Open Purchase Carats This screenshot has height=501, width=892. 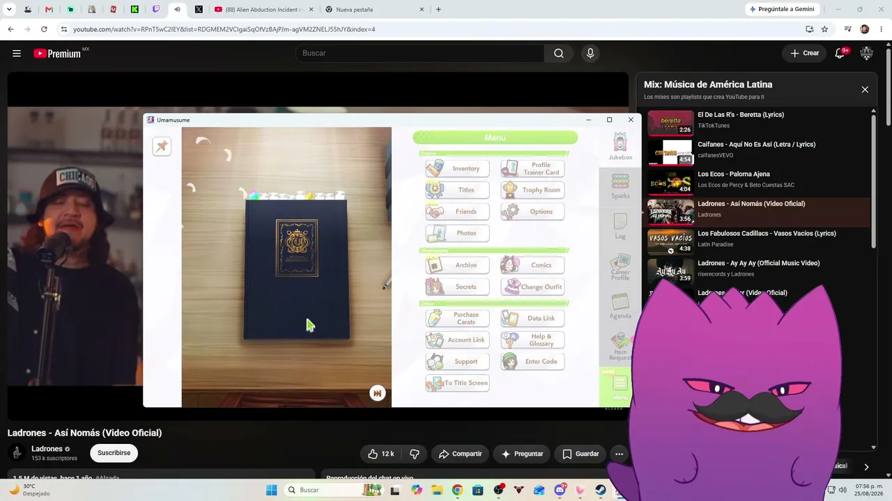[457, 318]
